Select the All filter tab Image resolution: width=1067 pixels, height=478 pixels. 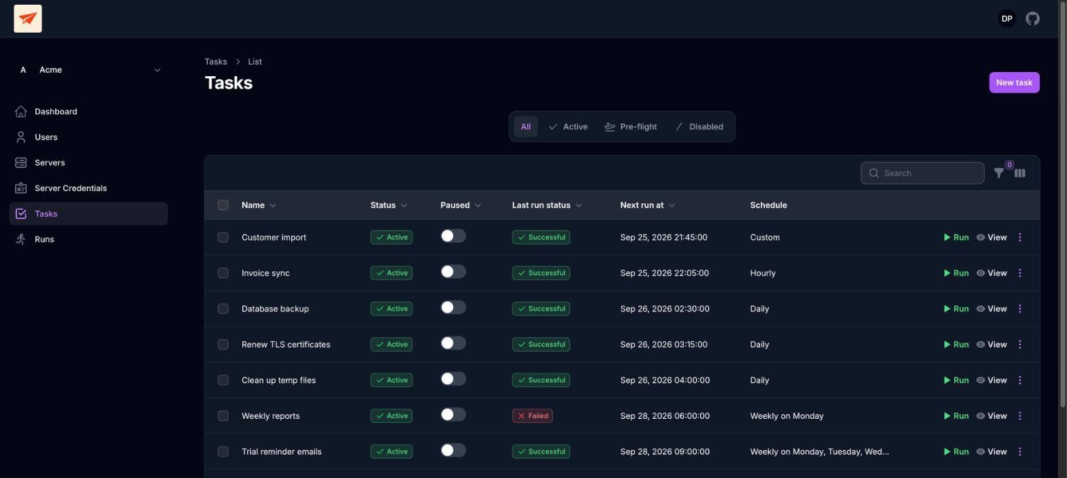click(x=526, y=126)
